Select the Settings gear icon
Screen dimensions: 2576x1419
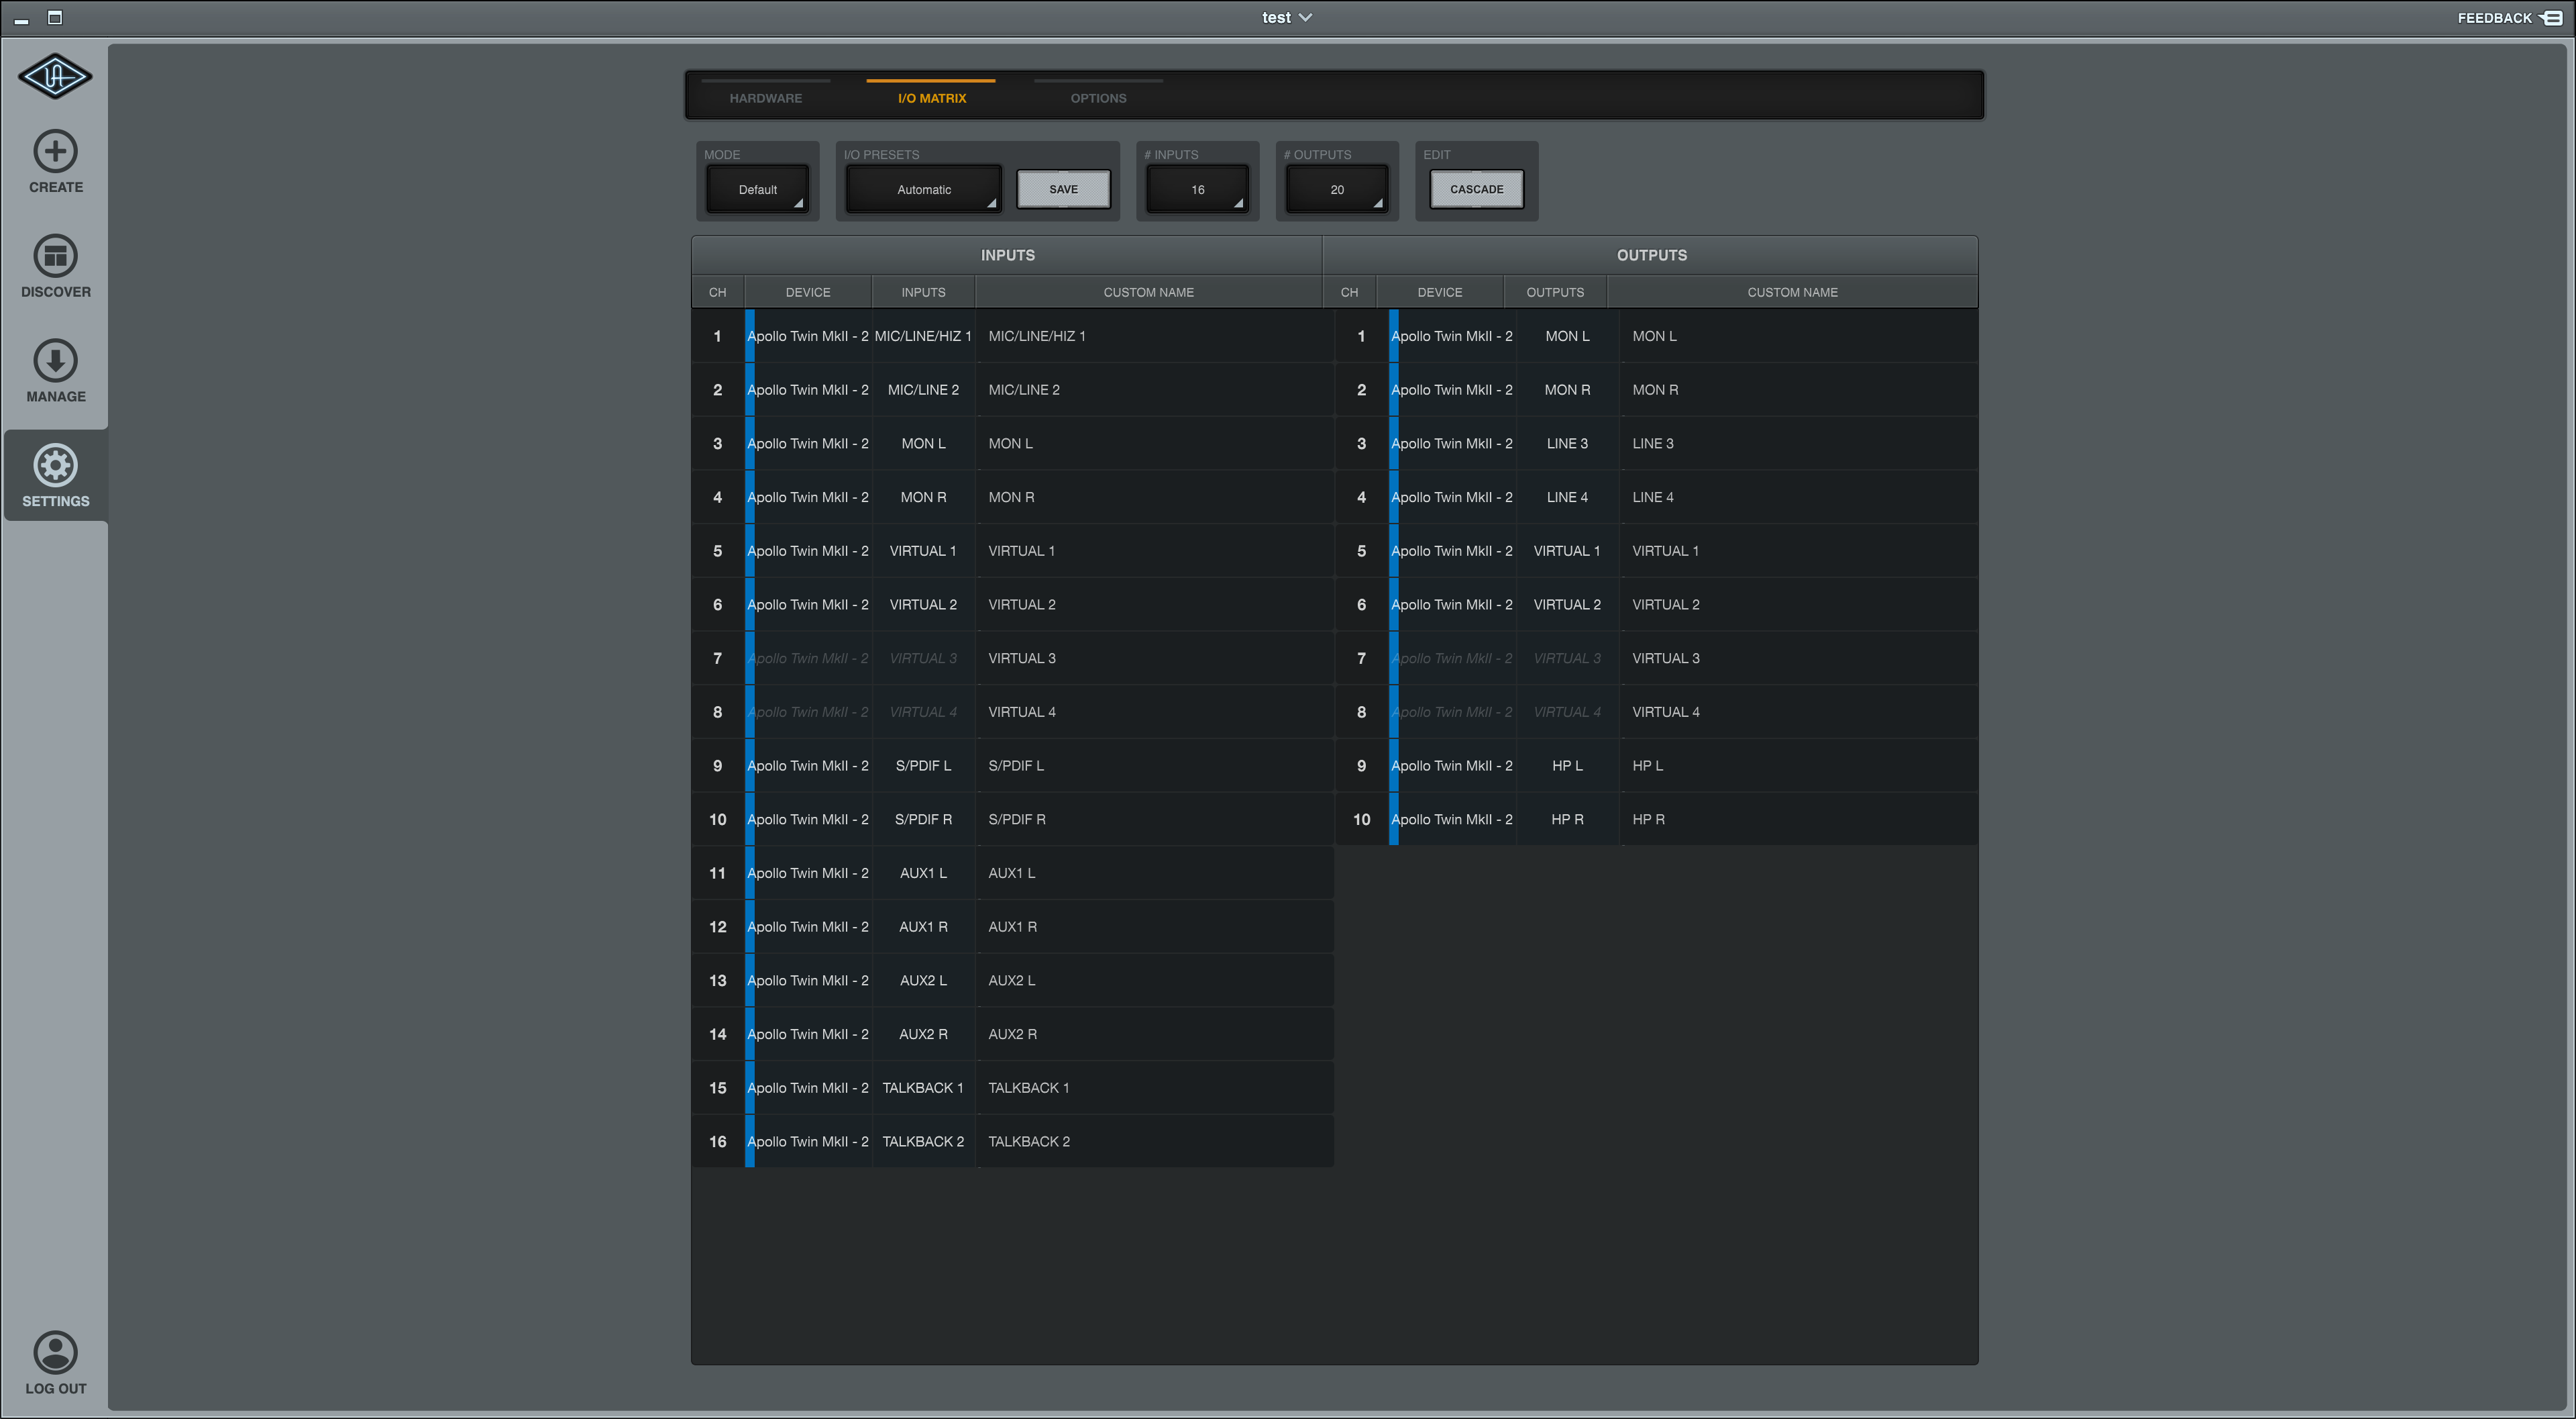(55, 465)
